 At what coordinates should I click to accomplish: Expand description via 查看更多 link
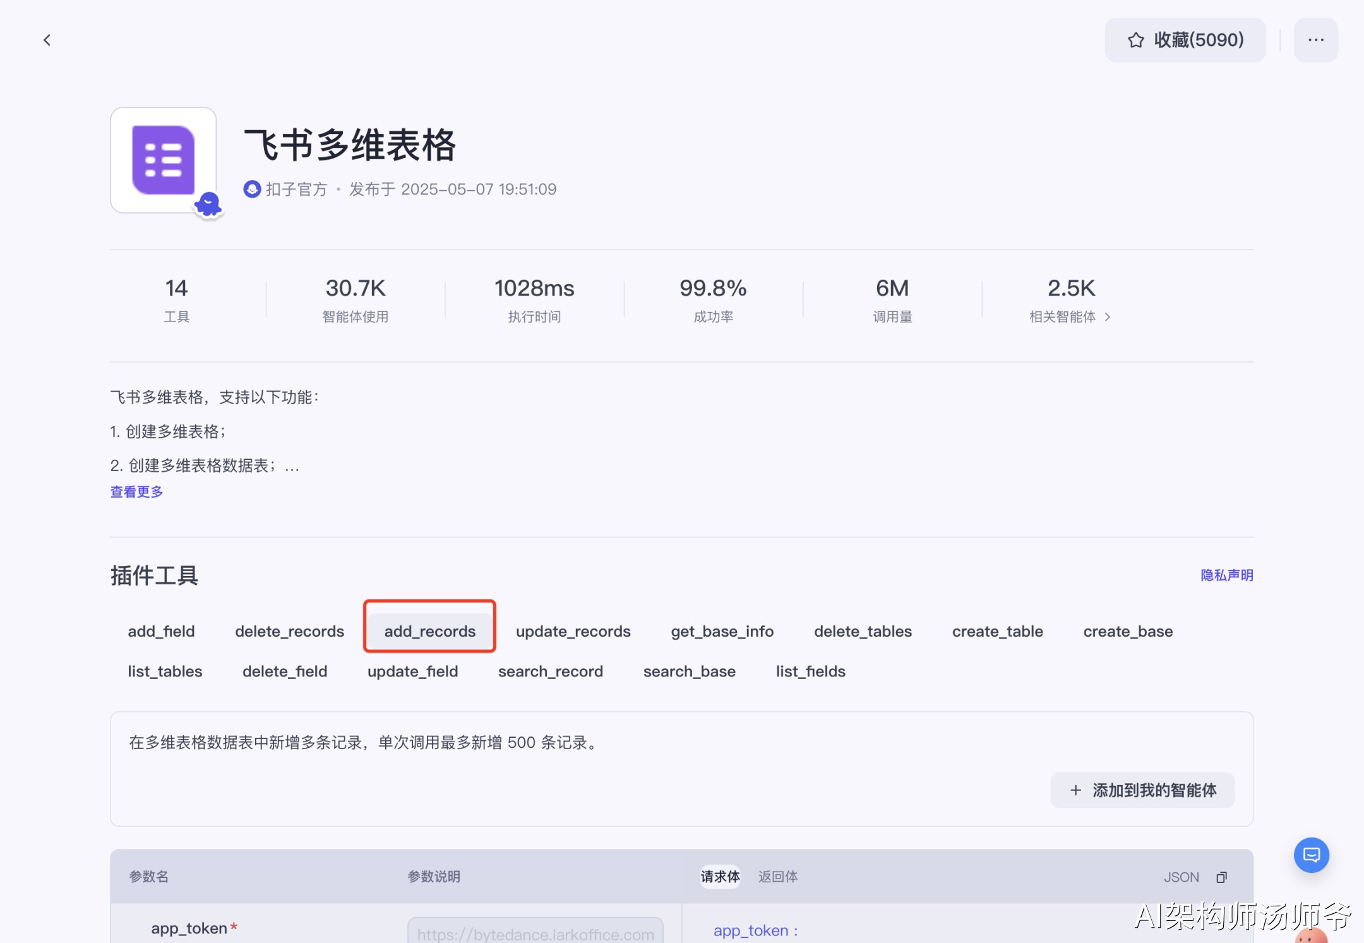[x=136, y=491]
